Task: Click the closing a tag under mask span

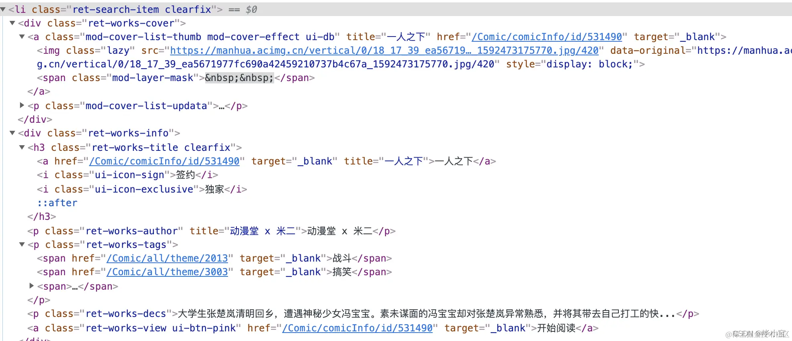Action: [39, 91]
